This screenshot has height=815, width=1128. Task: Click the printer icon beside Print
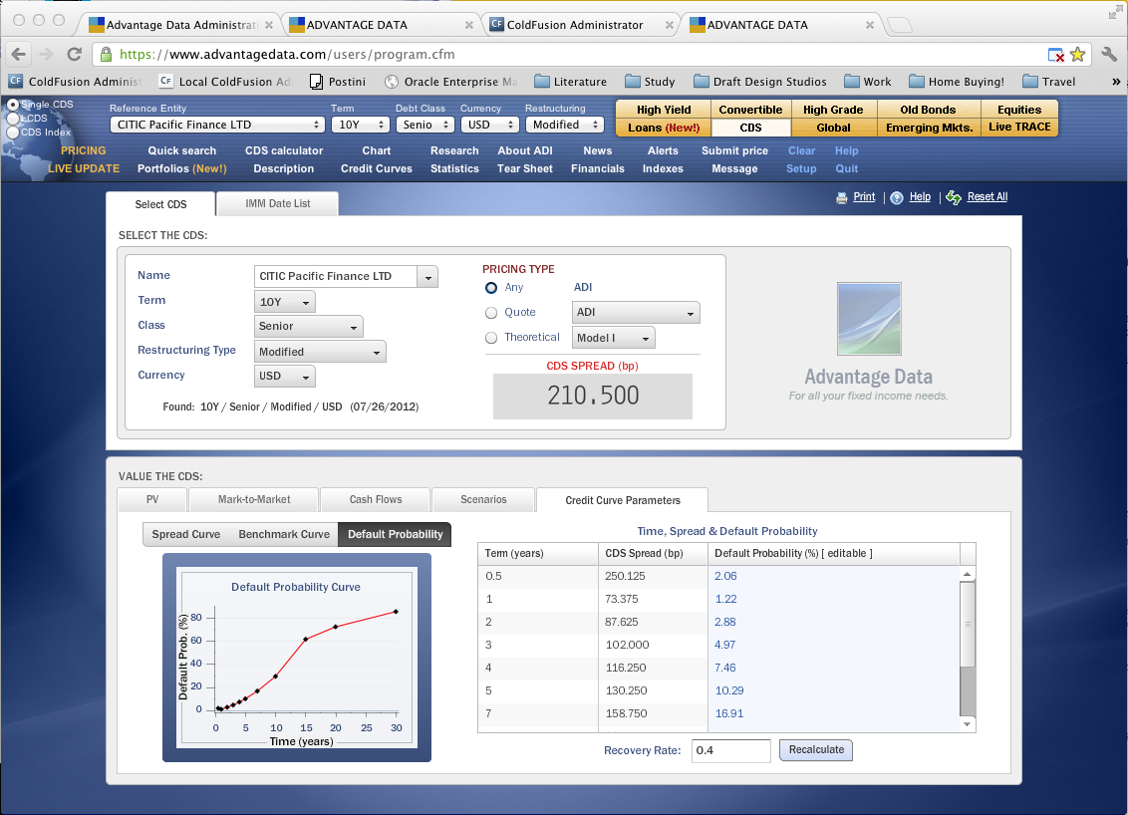(842, 198)
